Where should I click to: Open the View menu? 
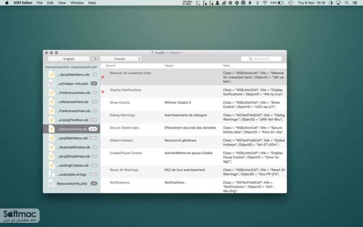[x=62, y=3]
